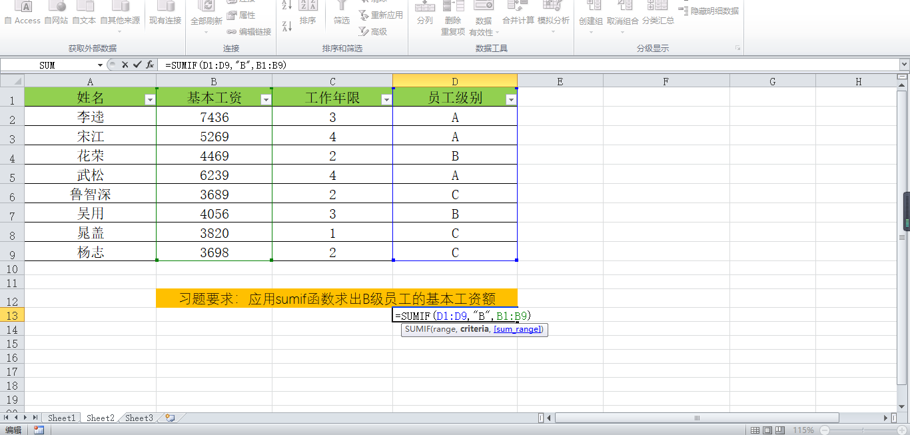Viewport: 910px width, 435px height.
Task: Switch to the Sheet3 tab
Action: (x=139, y=418)
